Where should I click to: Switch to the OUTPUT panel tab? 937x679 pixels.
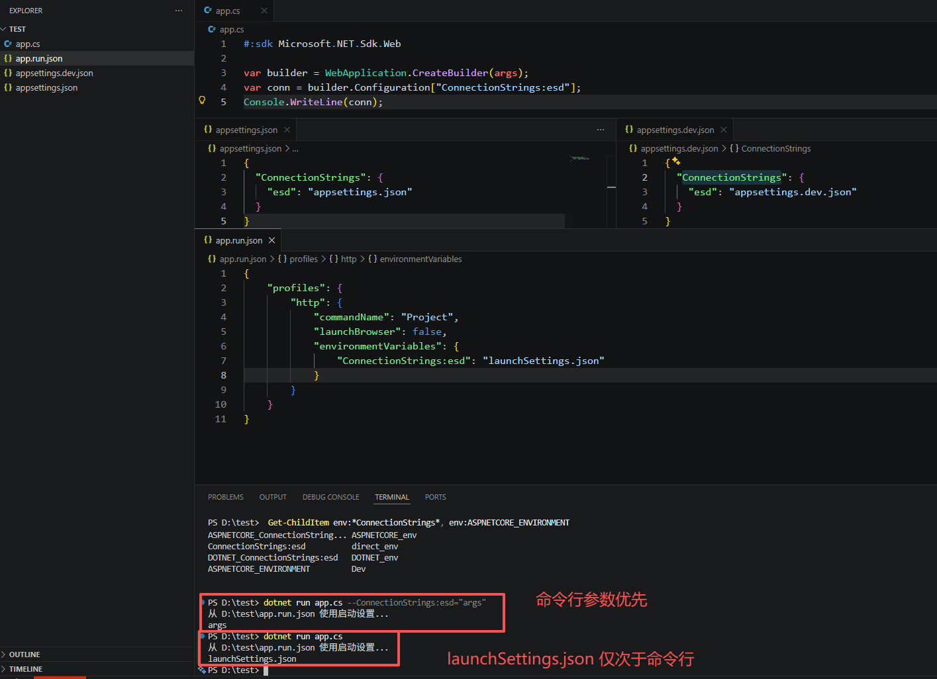[273, 497]
